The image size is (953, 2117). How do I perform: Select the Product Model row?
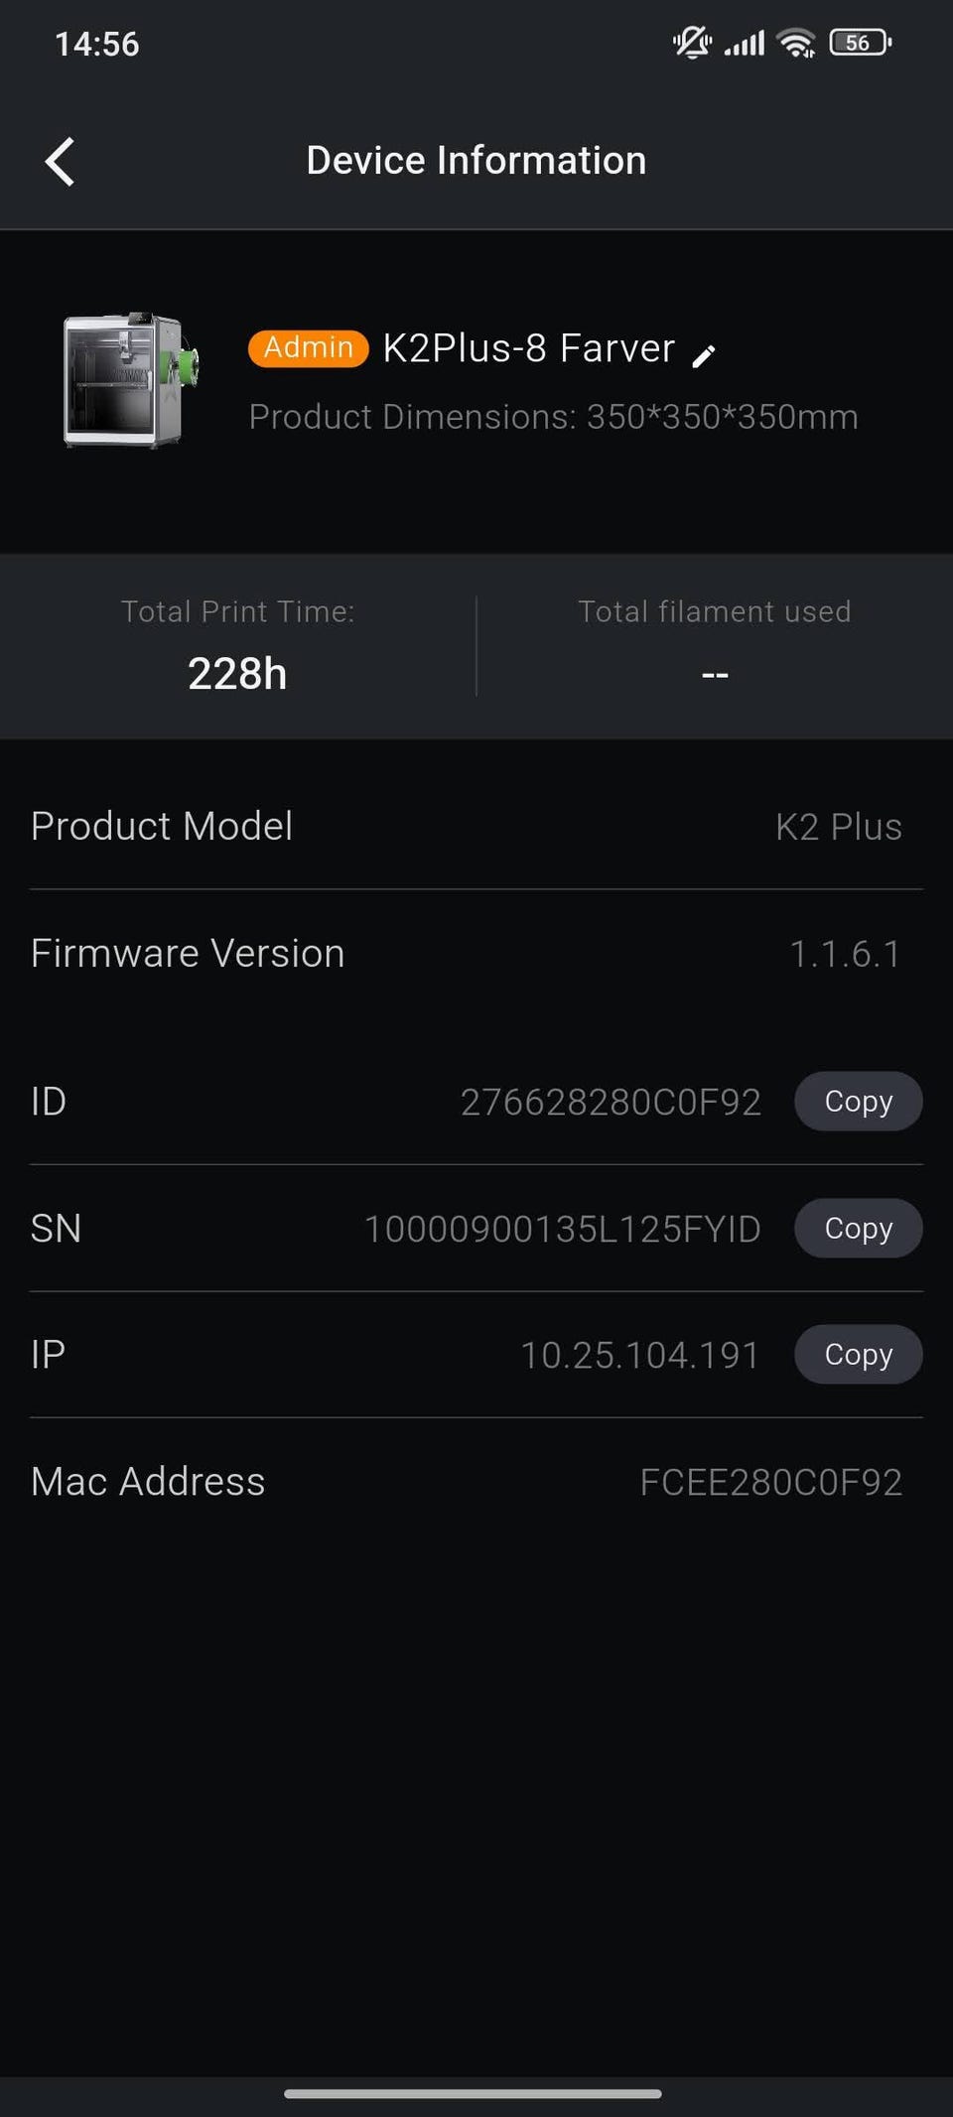point(476,827)
